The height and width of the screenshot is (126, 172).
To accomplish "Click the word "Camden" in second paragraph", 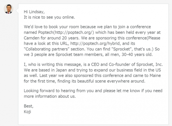I will 32,38.
